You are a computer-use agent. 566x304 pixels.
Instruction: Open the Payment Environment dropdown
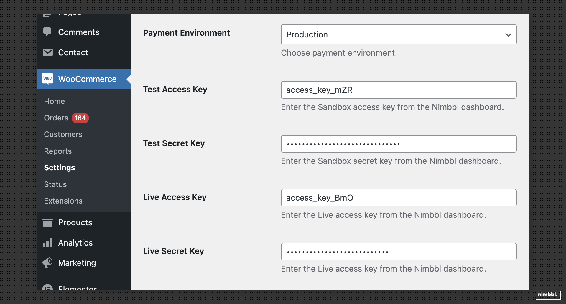pyautogui.click(x=398, y=34)
